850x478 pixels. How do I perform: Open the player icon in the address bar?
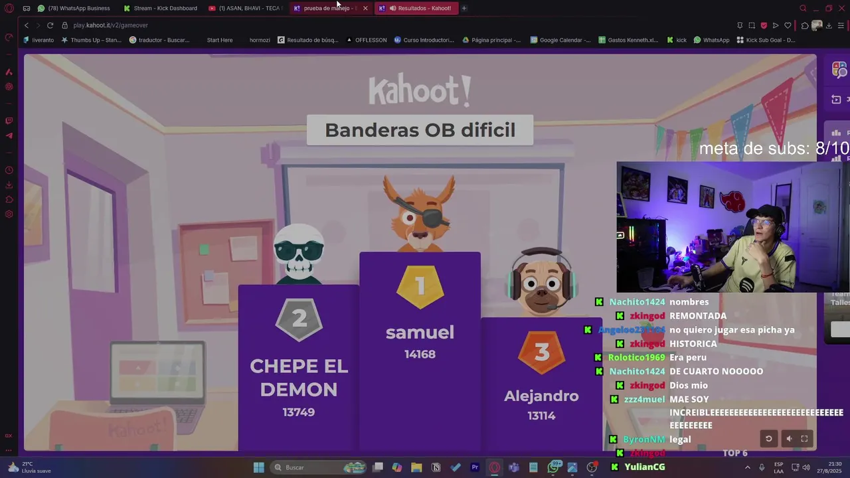coord(776,25)
